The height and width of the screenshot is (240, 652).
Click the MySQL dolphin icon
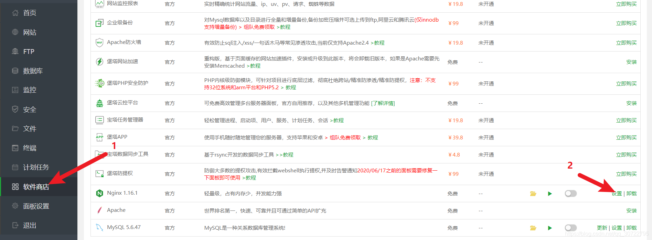99,228
